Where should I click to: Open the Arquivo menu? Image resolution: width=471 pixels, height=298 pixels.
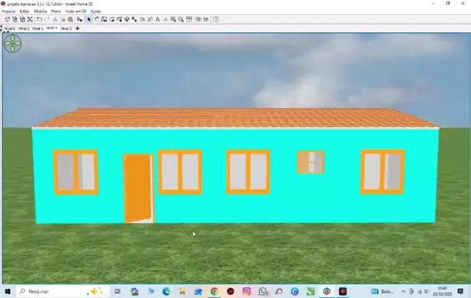(8, 11)
